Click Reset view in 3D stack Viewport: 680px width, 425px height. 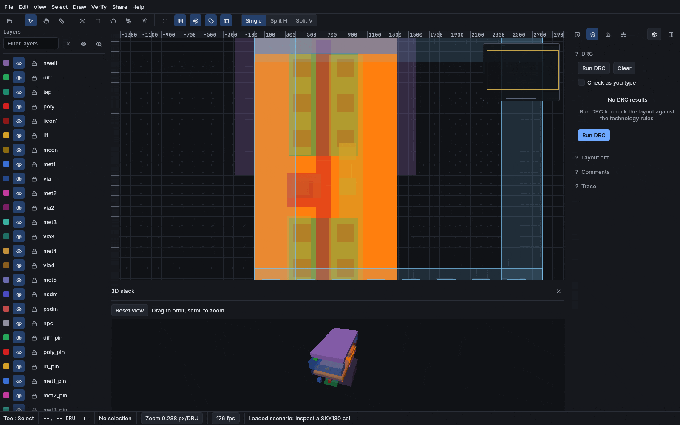point(130,310)
